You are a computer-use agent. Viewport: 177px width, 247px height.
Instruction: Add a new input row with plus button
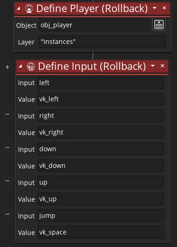tap(7, 67)
